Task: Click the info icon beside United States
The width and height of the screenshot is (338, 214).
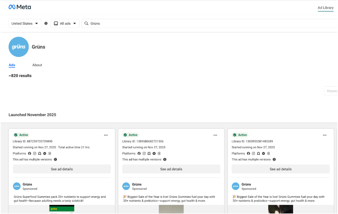Action: pyautogui.click(x=46, y=23)
